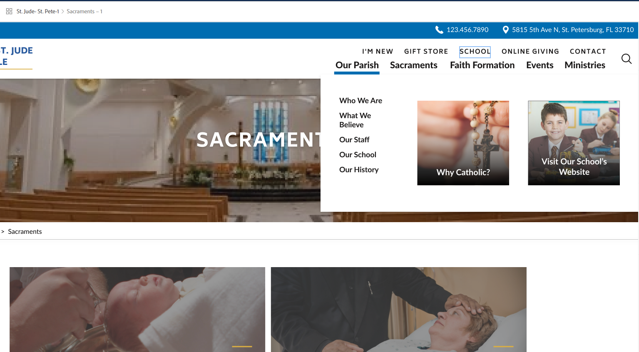This screenshot has height=352, width=639.
Task: Click the Online Giving link
Action: click(530, 51)
